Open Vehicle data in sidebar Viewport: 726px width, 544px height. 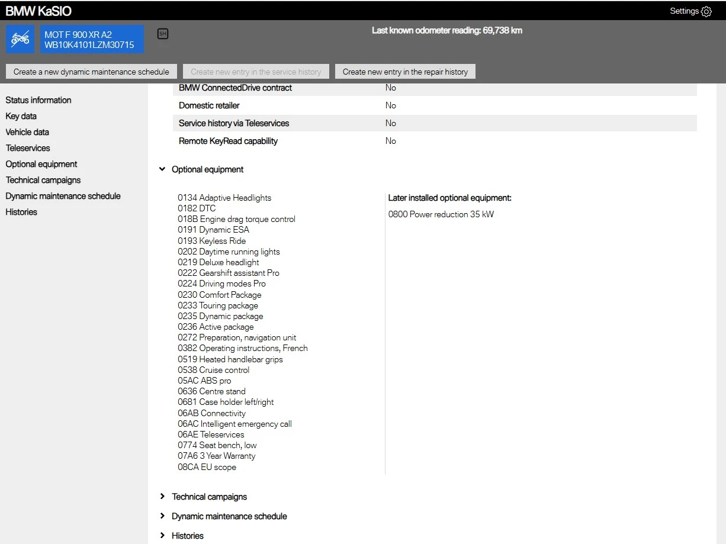27,132
